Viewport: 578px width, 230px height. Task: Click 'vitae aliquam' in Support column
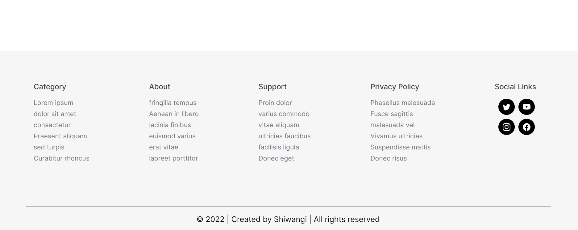pyautogui.click(x=279, y=125)
